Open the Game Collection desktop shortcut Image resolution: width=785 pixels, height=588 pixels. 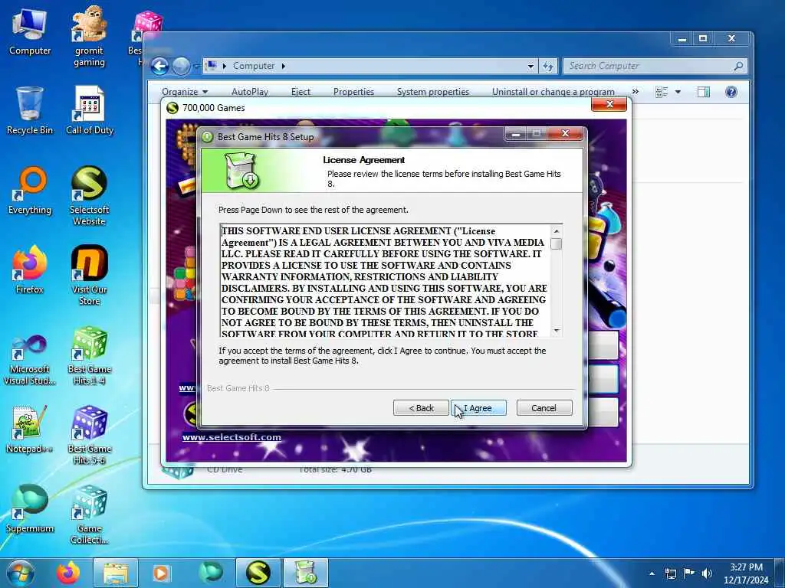pyautogui.click(x=89, y=515)
